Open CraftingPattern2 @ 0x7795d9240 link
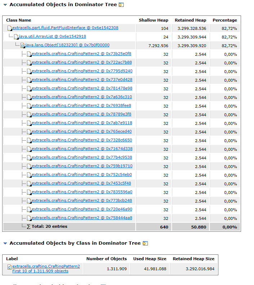This screenshot has width=254, height=285. coord(82,71)
